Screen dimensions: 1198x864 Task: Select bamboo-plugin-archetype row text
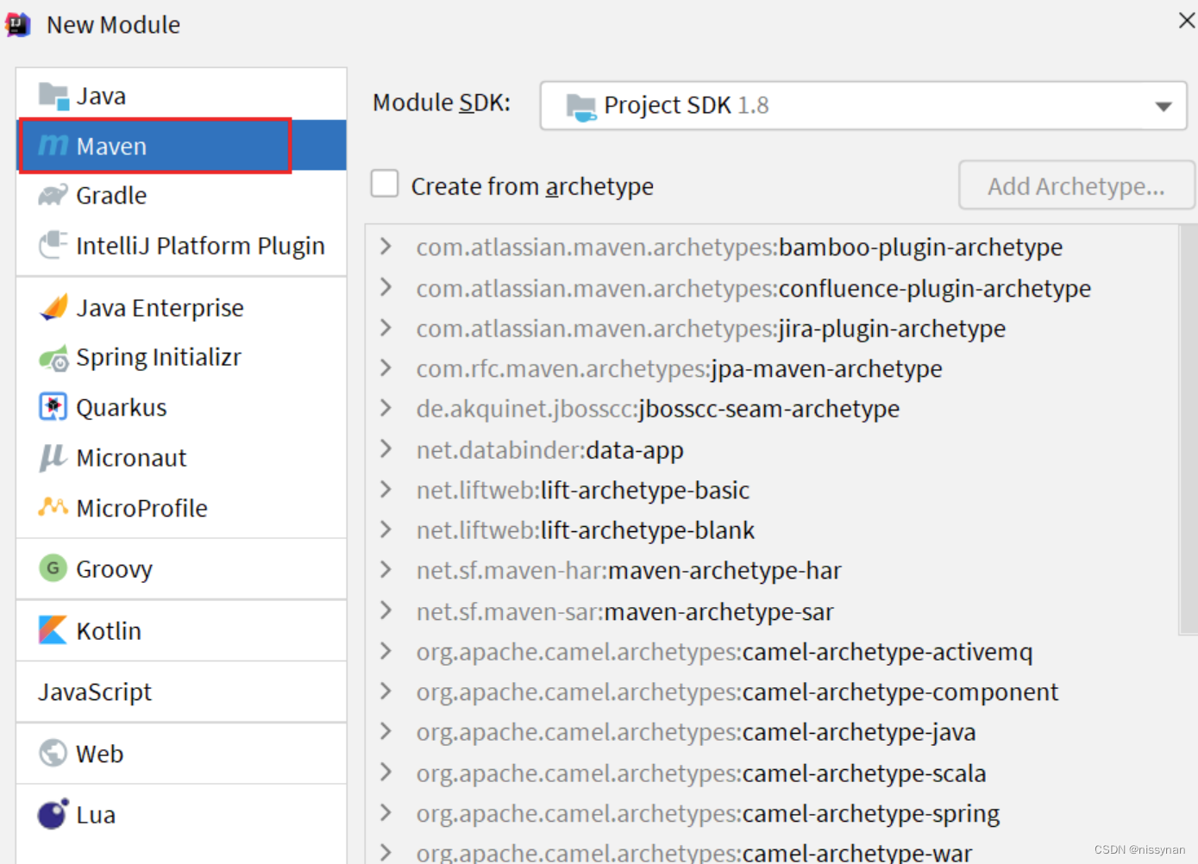click(739, 247)
